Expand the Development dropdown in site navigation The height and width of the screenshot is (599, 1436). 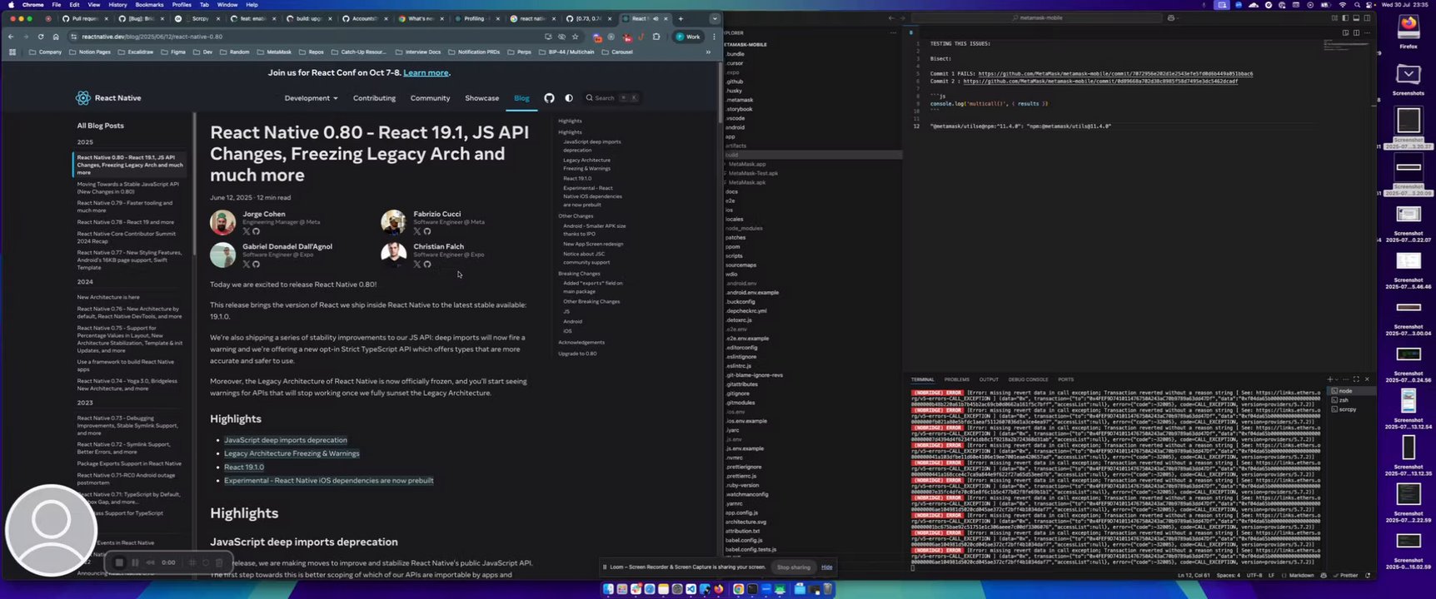tap(311, 98)
